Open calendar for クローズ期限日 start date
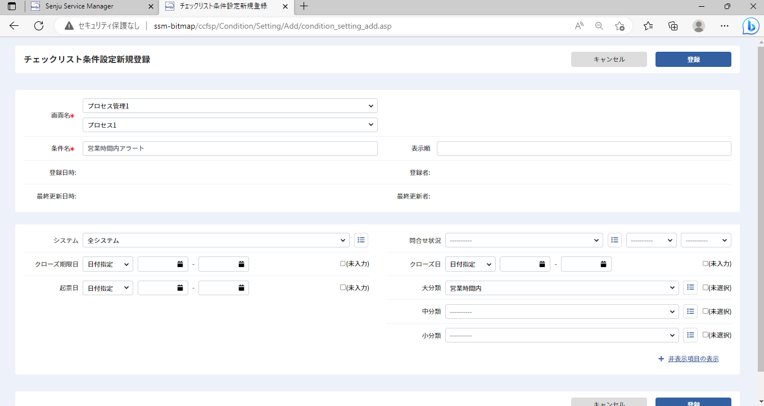 pyautogui.click(x=180, y=264)
